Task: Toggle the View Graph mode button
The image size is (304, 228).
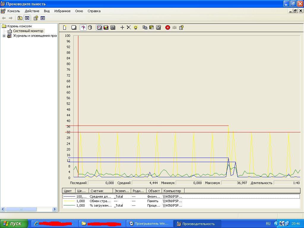Action: 99,27
